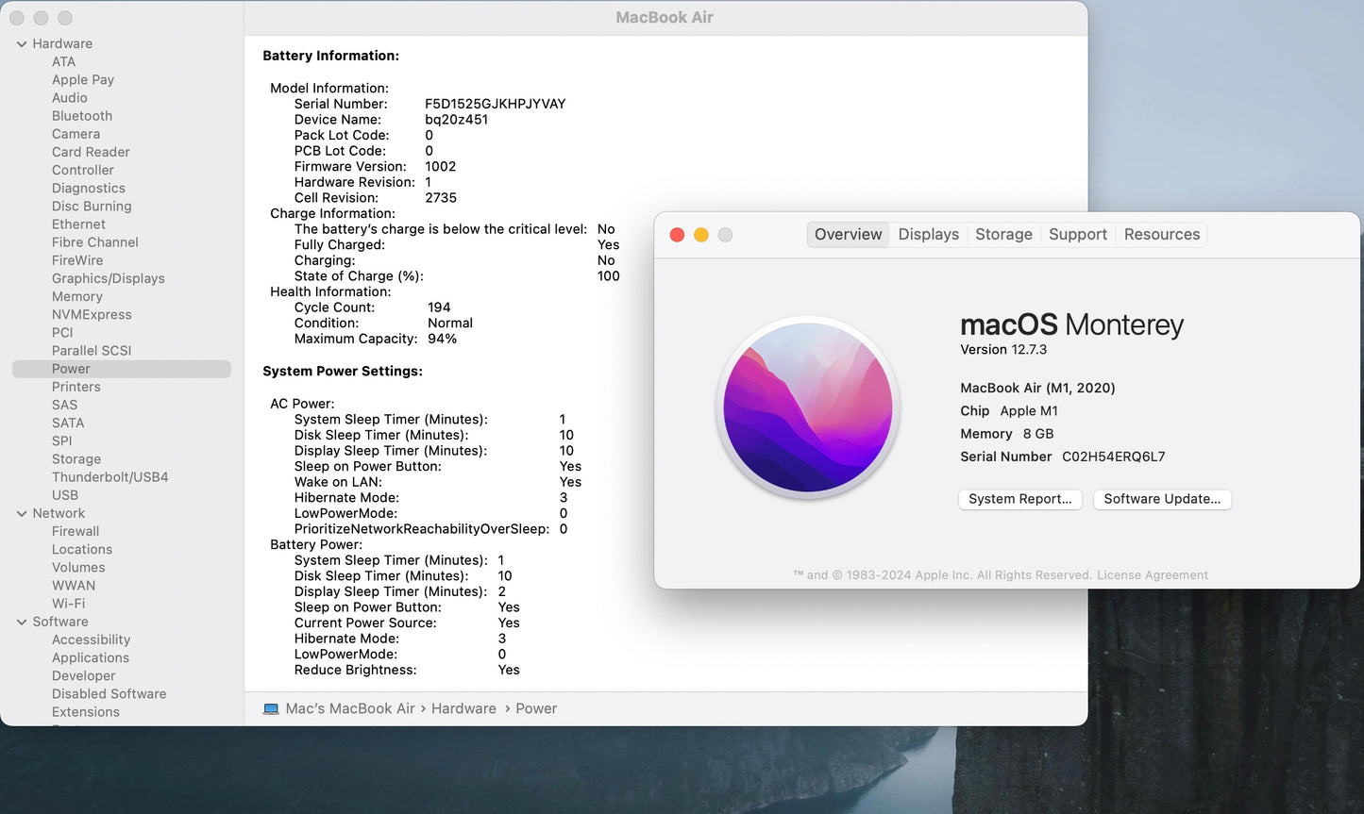Select SATA in the sidebar

click(x=68, y=424)
